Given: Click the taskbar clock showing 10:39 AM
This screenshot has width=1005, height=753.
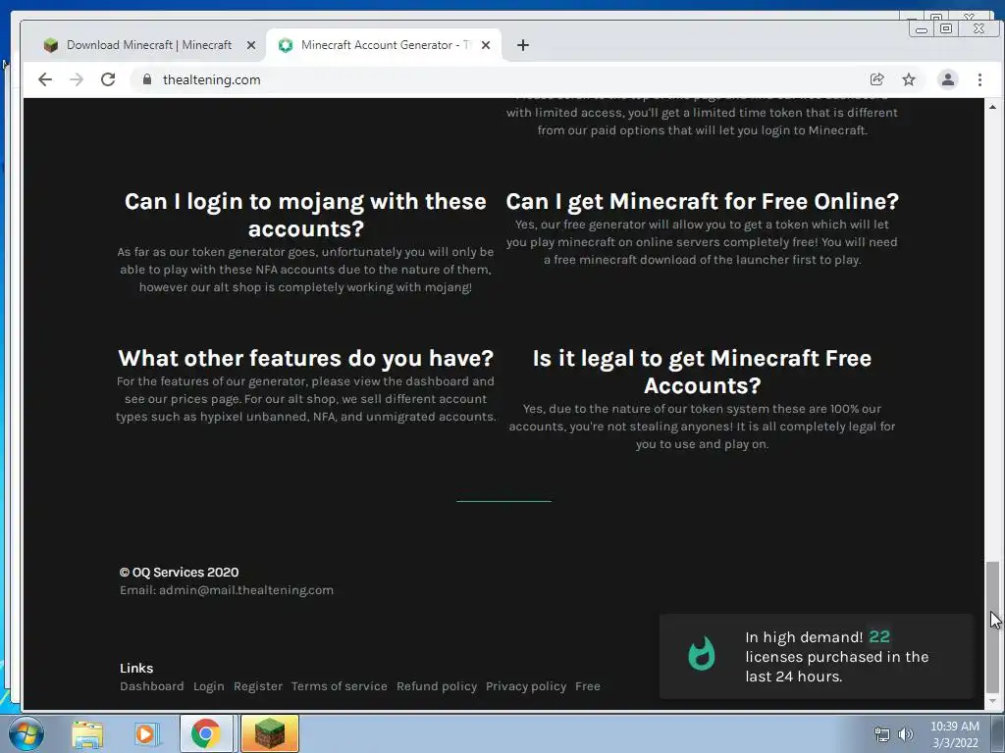Looking at the screenshot, I should point(955,734).
